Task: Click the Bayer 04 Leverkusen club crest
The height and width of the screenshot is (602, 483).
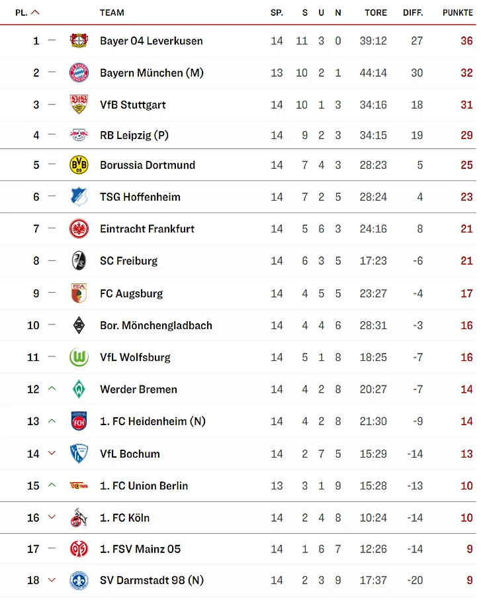Action: coord(79,40)
